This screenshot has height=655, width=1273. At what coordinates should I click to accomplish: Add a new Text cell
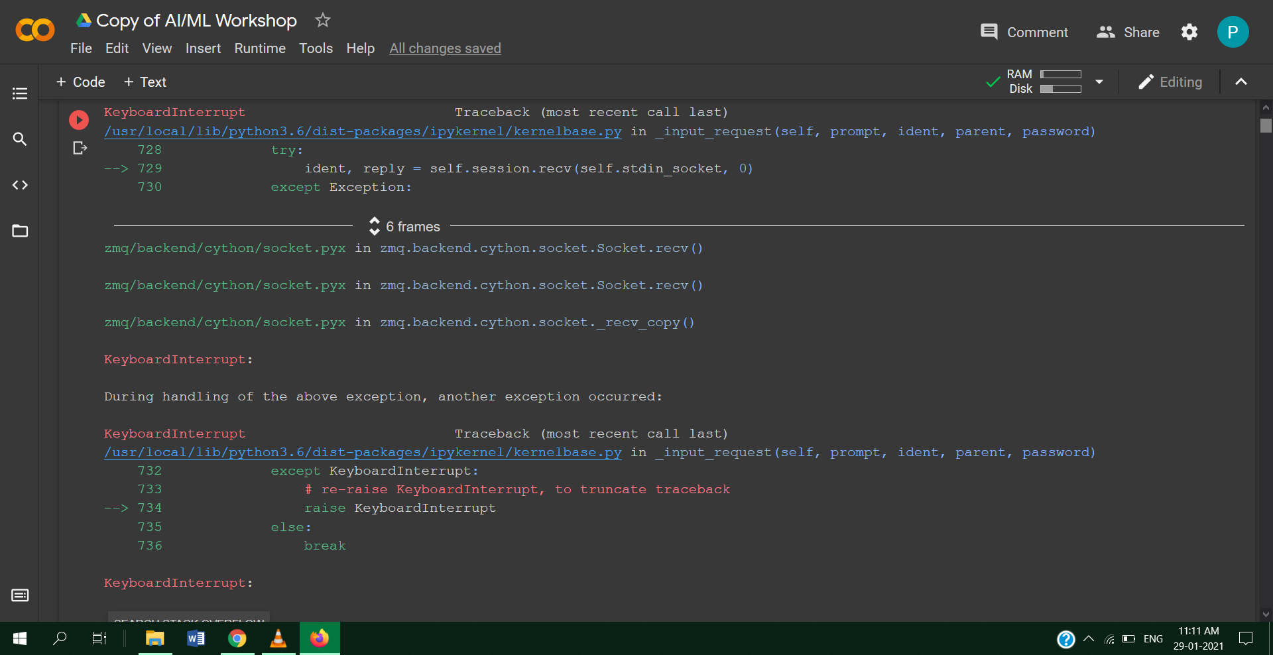click(x=145, y=82)
